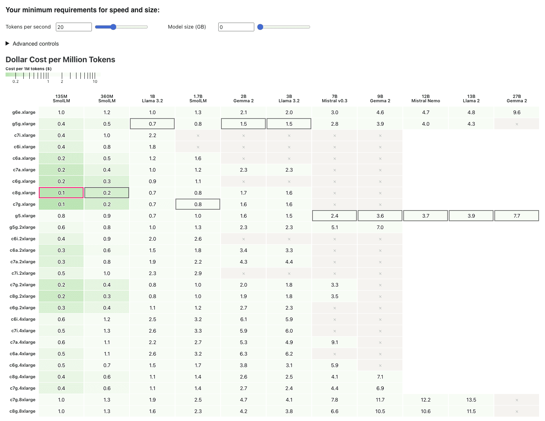
Task: Click the outlined 1.5 cell for g5g.xlarge Gemma 2B
Action: tap(243, 124)
